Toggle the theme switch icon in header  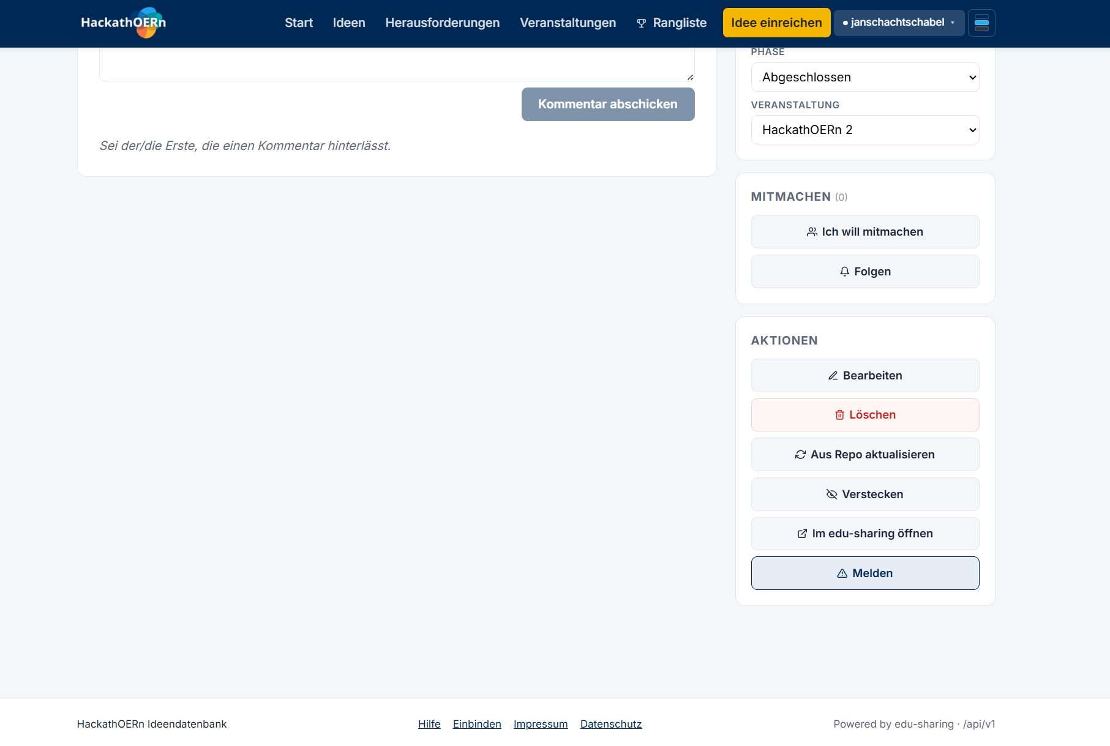point(981,23)
